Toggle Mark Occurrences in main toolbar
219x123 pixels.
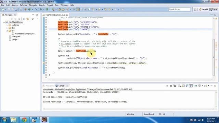[78, 9]
